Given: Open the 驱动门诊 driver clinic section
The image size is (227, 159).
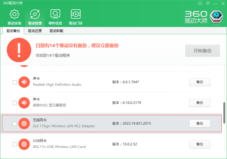Looking at the screenshot, I should point(76,17).
